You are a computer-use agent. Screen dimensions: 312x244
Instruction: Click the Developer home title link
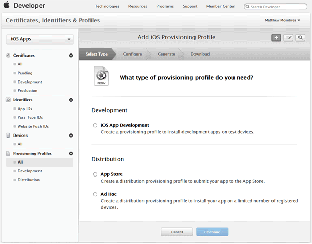(x=29, y=6)
